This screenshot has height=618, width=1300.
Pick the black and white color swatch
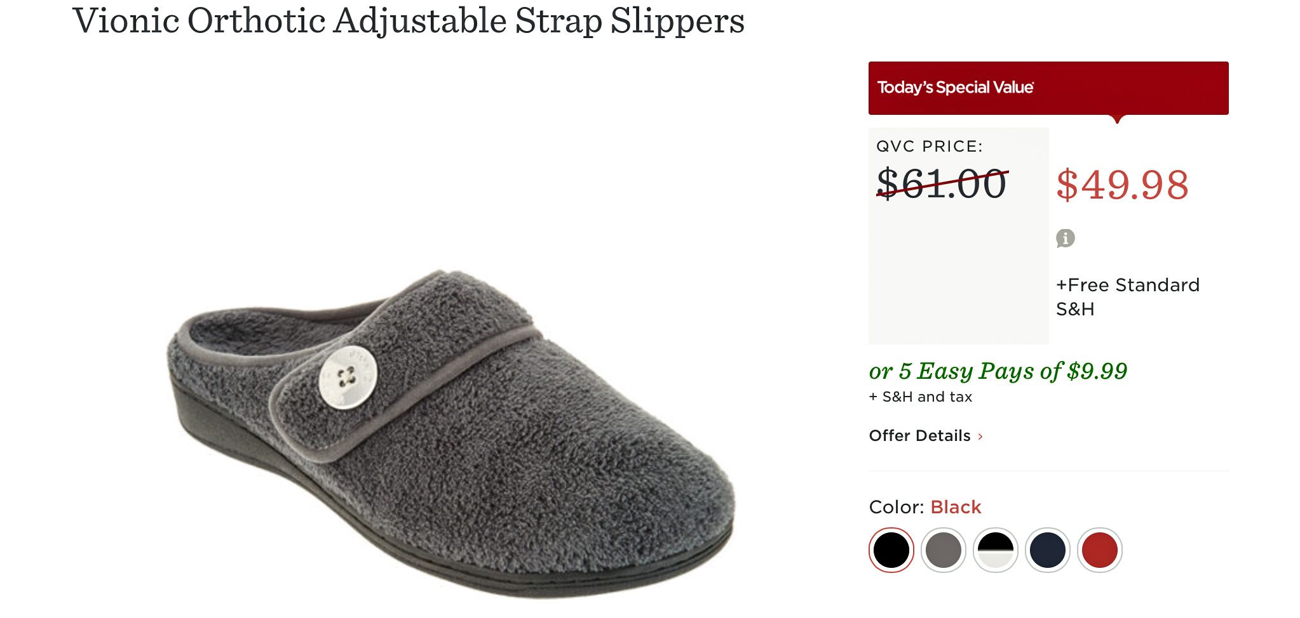click(995, 550)
